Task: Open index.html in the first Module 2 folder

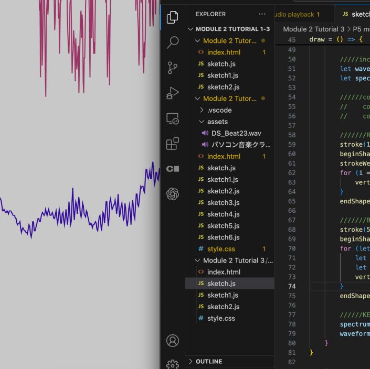Action: coord(229,52)
